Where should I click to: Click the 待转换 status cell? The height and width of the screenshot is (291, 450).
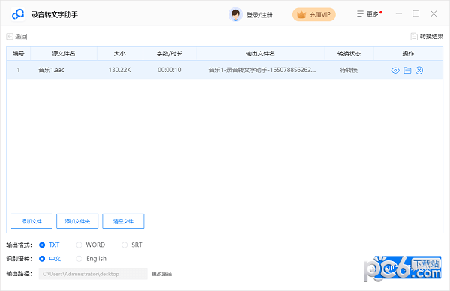pos(349,70)
